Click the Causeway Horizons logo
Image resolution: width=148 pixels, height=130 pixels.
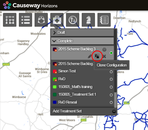pyautogui.click(x=30, y=5)
